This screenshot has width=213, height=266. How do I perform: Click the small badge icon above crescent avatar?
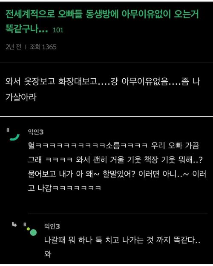(8, 130)
